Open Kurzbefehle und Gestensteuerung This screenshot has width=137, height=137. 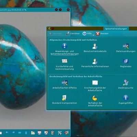64,64
